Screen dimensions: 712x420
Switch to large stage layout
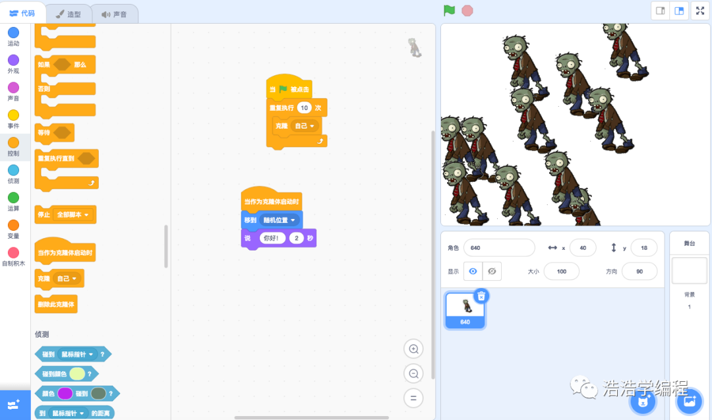tap(679, 11)
